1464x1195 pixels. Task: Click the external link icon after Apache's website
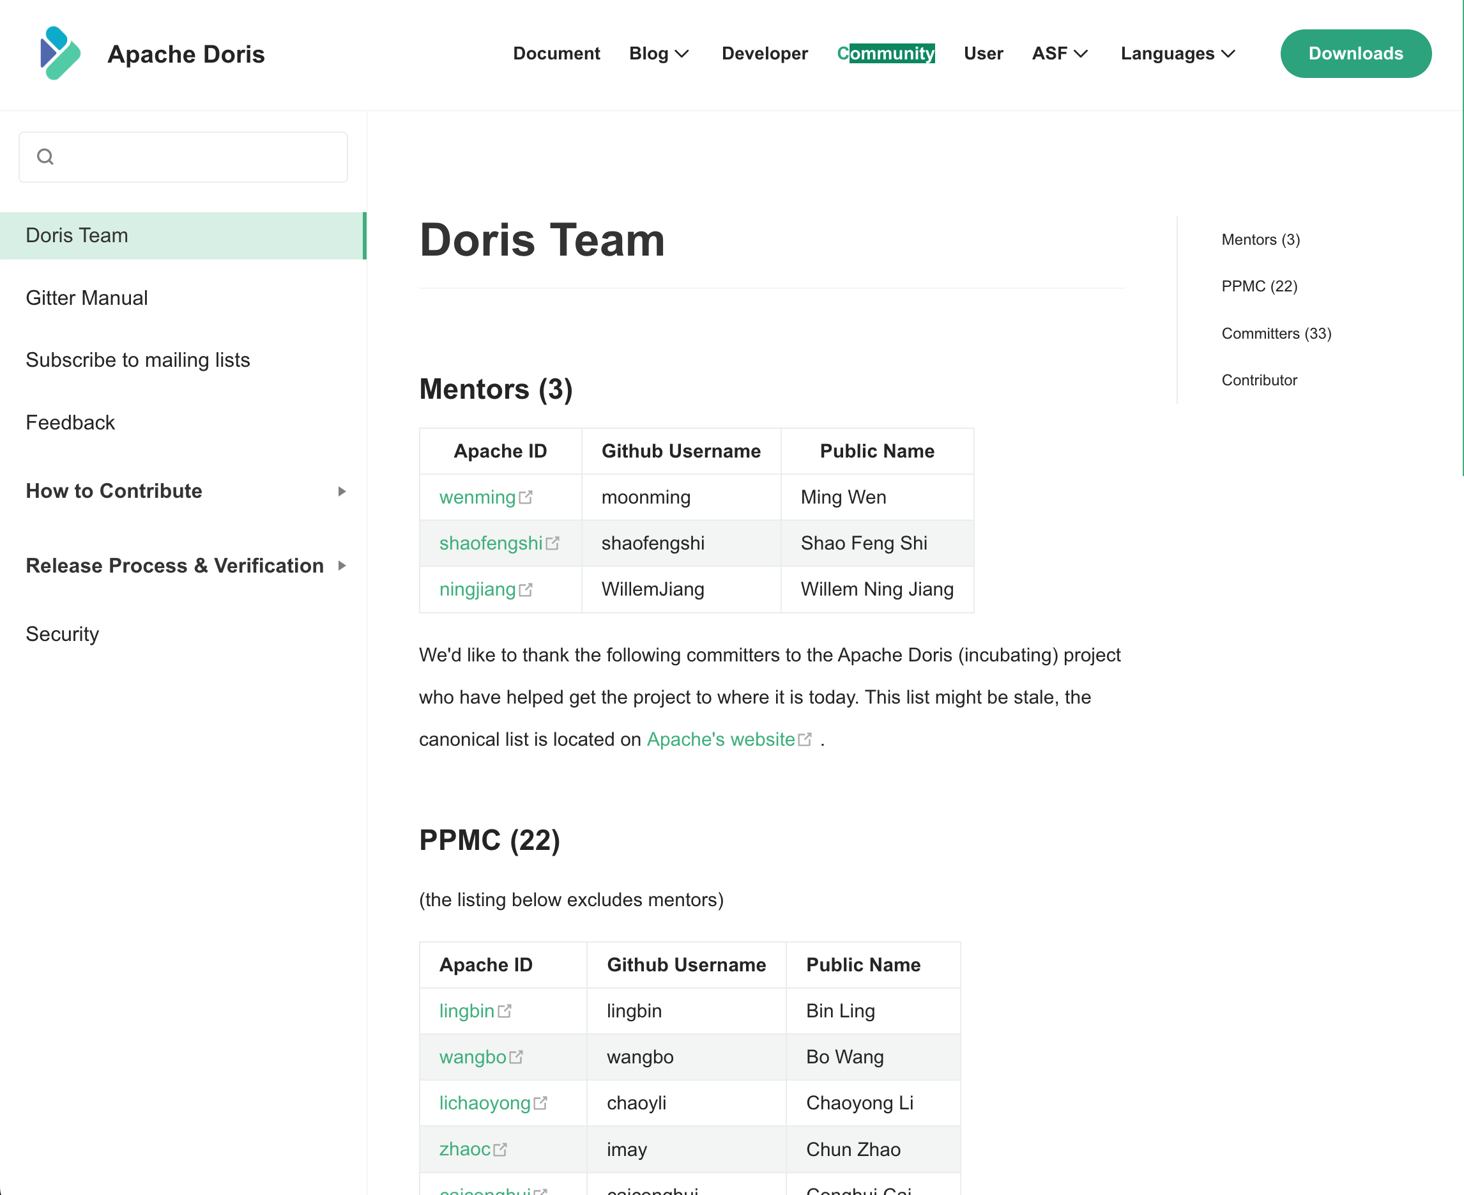coord(805,739)
